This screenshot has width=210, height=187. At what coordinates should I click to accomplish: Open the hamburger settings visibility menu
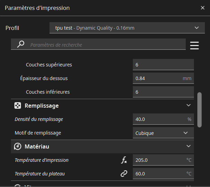pos(194,46)
